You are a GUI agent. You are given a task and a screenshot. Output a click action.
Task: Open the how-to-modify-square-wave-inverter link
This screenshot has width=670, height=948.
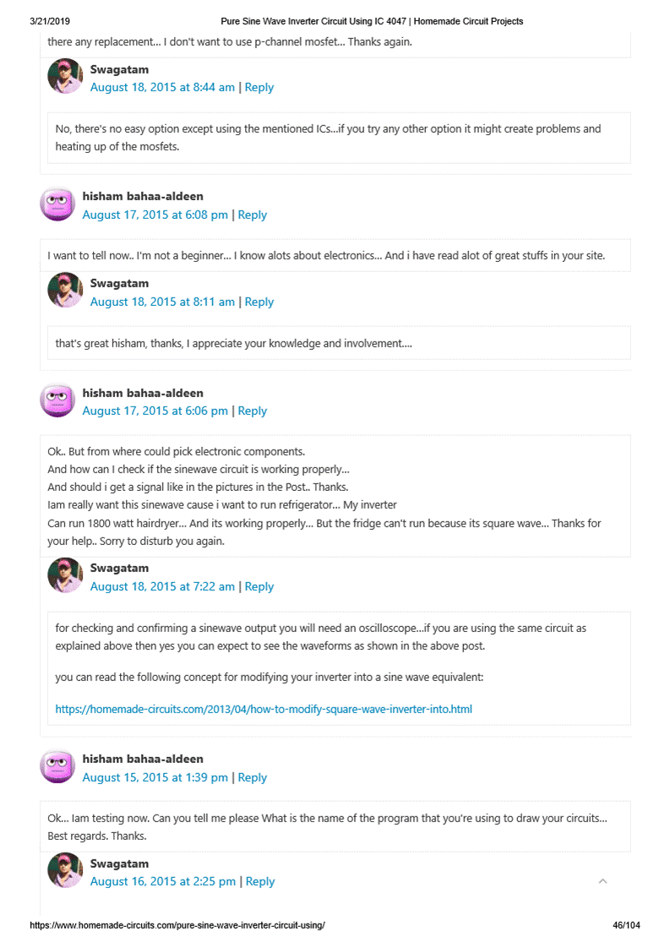(x=264, y=709)
